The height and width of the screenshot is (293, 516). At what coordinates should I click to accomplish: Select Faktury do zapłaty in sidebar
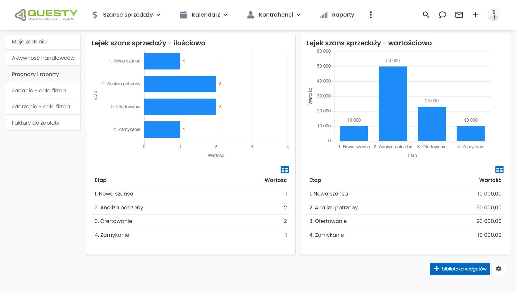[43, 123]
